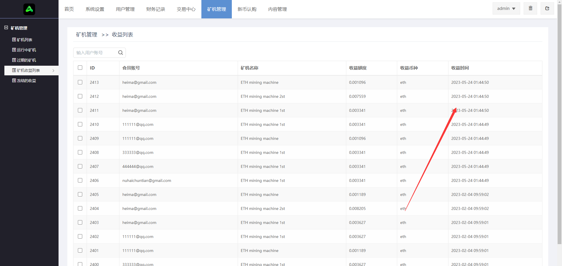562x266 pixels.
Task: Focus the 输入用户账号 search field
Action: click(96, 53)
